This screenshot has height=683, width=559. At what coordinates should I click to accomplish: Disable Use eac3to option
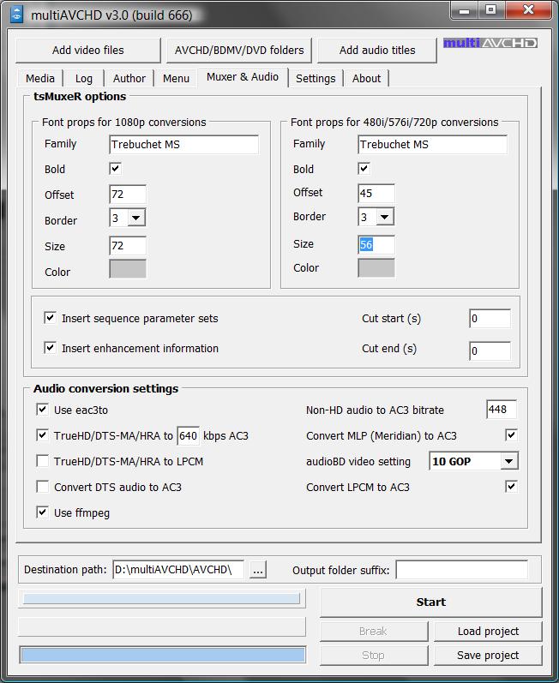coord(42,410)
